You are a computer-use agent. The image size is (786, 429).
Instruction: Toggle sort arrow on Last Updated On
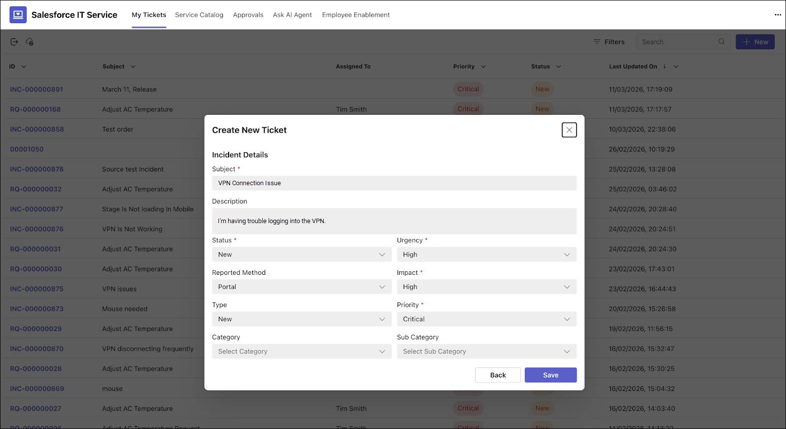664,66
